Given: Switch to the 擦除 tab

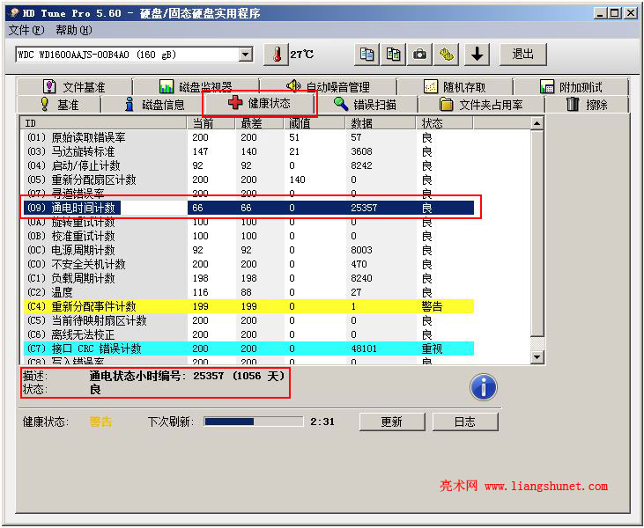Looking at the screenshot, I should pos(587,105).
